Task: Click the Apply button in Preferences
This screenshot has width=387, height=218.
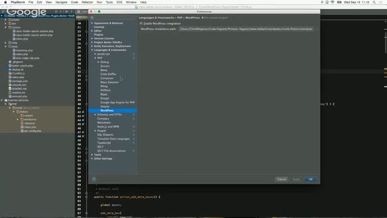Action: 296,179
